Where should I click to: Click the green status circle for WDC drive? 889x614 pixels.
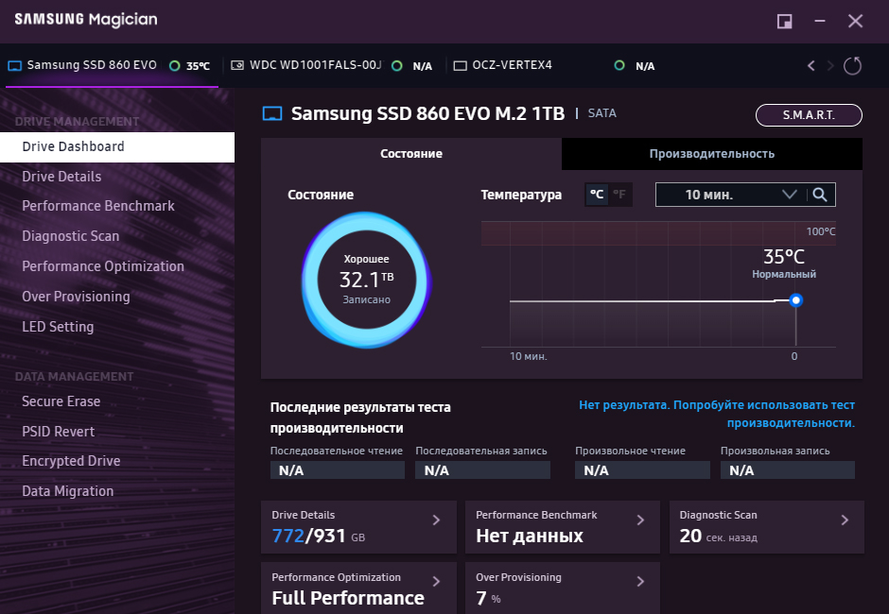click(x=397, y=66)
